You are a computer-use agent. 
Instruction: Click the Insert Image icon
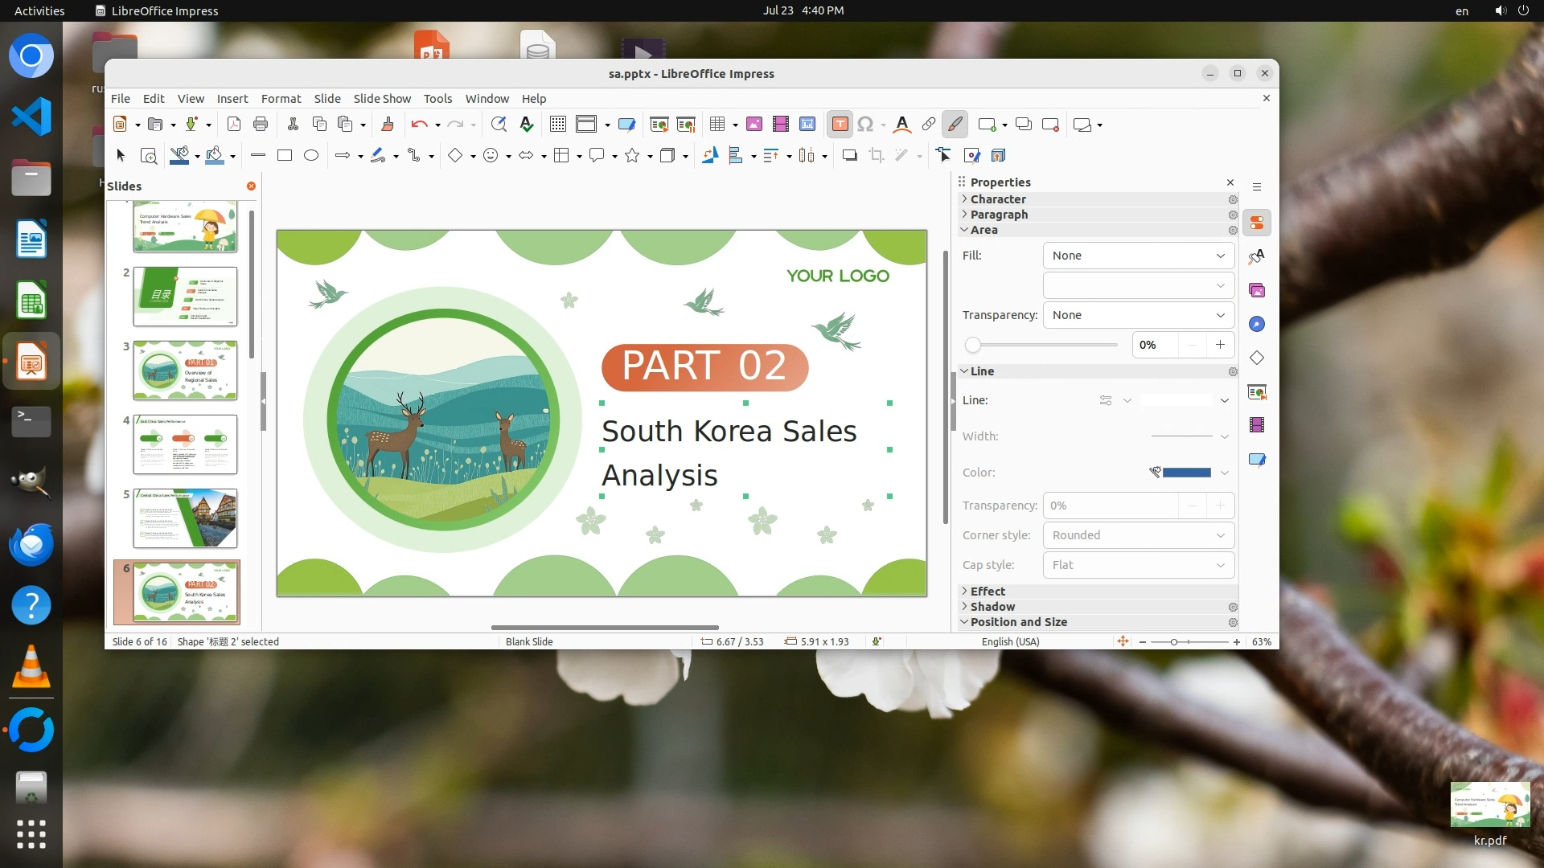[x=754, y=124]
